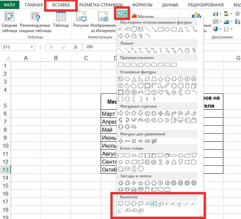The height and width of the screenshot is (219, 241).
Task: Expand the Name Box dropdown showing E13
Action: [x=32, y=47]
